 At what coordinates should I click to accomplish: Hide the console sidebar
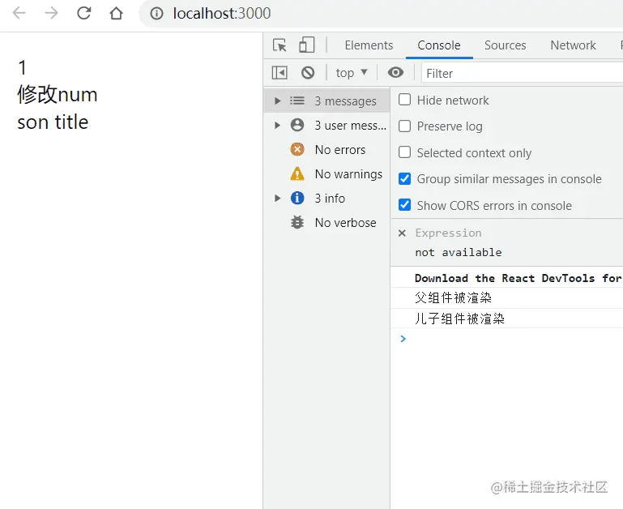pyautogui.click(x=279, y=73)
